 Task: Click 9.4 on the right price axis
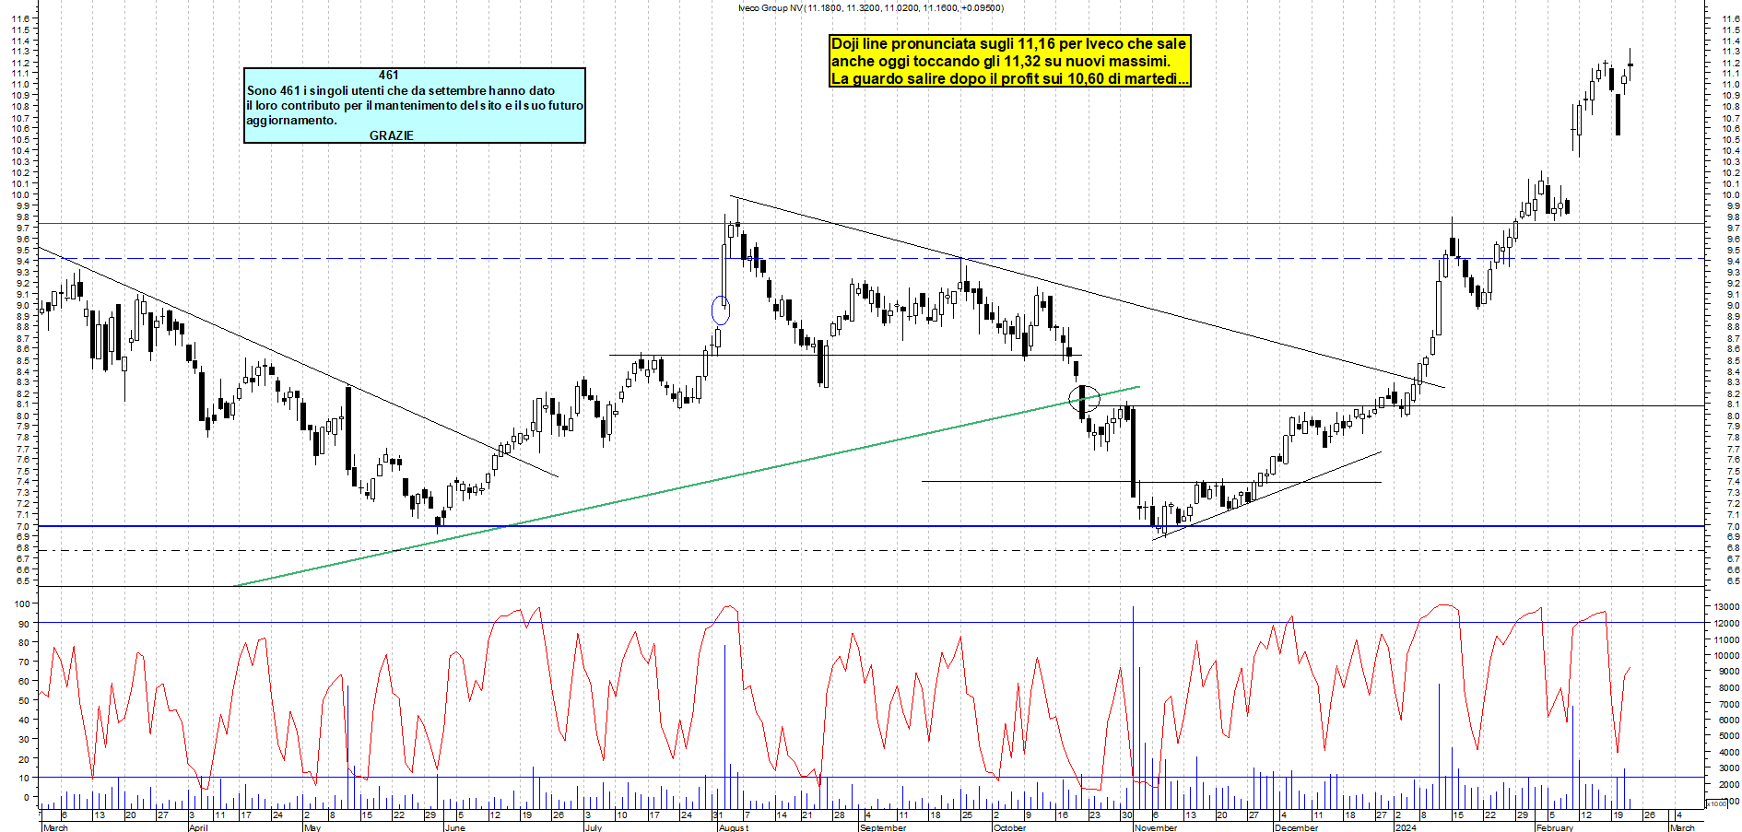tap(1732, 262)
